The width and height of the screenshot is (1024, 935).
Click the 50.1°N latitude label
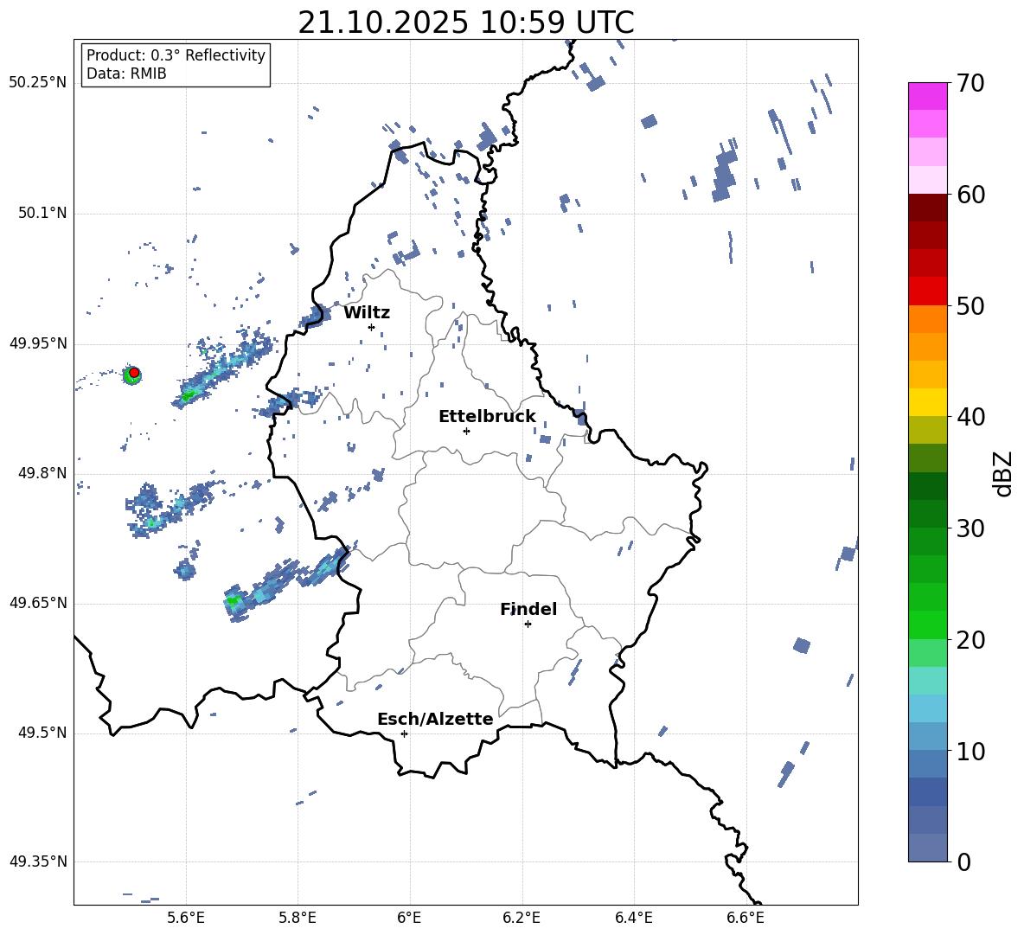42,214
